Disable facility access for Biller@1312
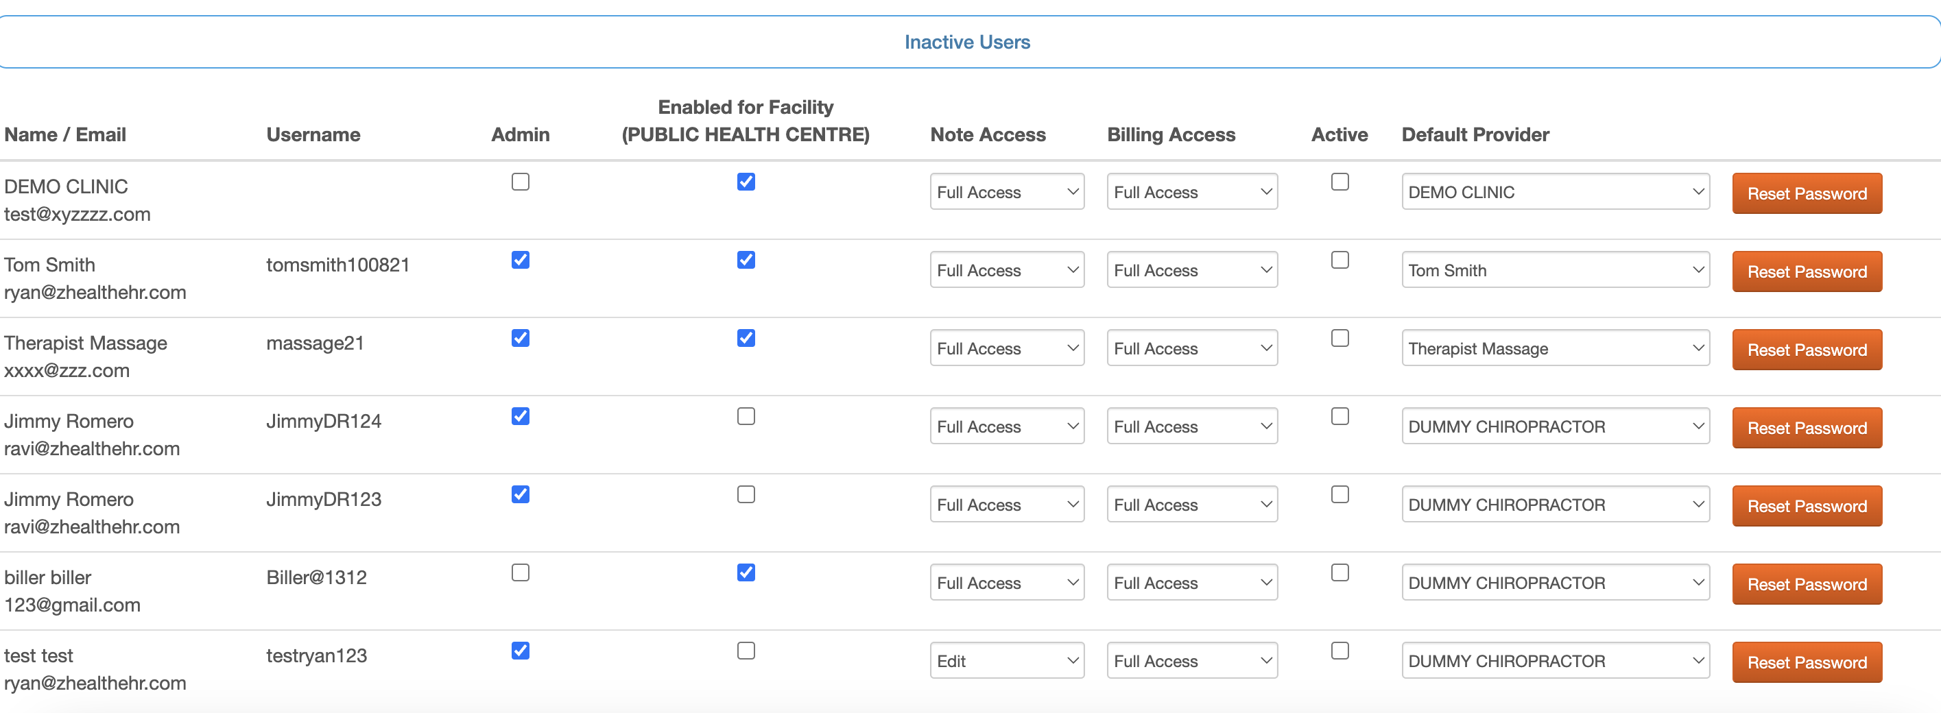Screen dimensions: 1941x713 (x=746, y=574)
